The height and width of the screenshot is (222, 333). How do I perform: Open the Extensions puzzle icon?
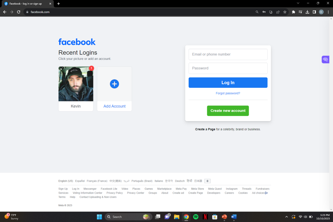[294, 12]
